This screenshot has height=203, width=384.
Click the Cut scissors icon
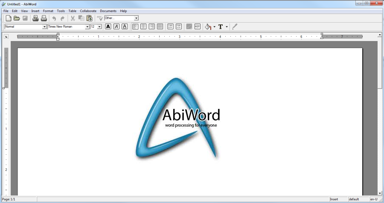[x=73, y=18]
